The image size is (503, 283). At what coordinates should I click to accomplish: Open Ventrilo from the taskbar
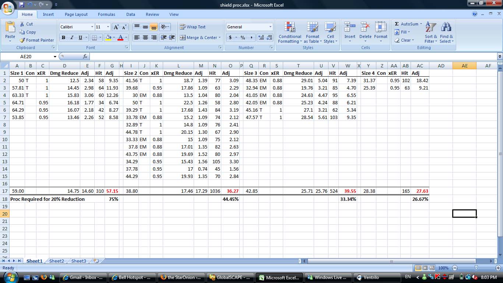pyautogui.click(x=376, y=277)
